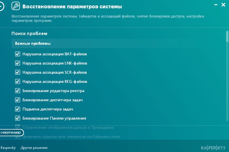229x152 pixels.
Task: Uncheck 'Нарушена ассоциация BAT-файлов'
Action: pyautogui.click(x=18, y=54)
